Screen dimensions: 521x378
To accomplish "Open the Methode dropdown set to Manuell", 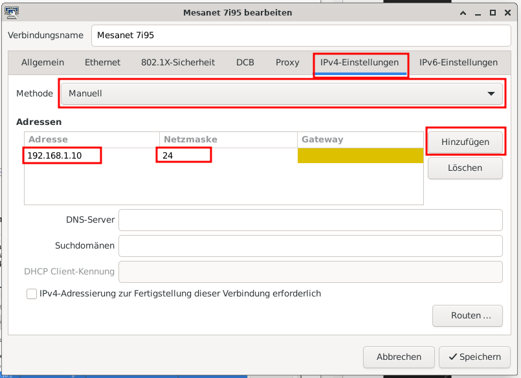I will (282, 94).
